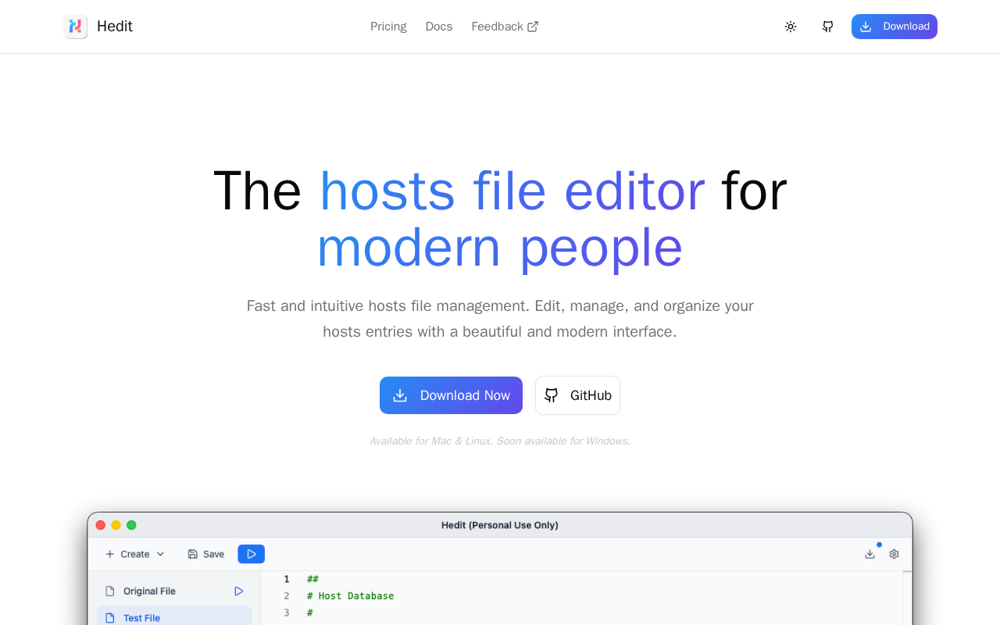The height and width of the screenshot is (625, 1000).
Task: Open the settings gear icon in the app
Action: click(895, 554)
